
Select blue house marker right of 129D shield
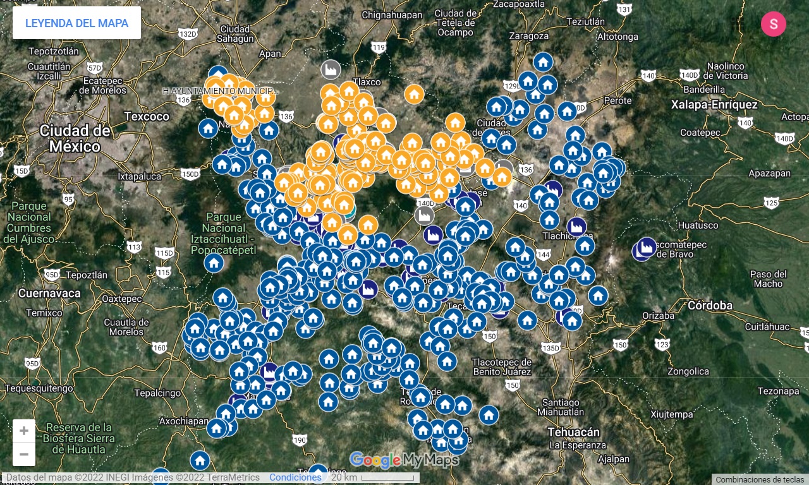point(528,81)
